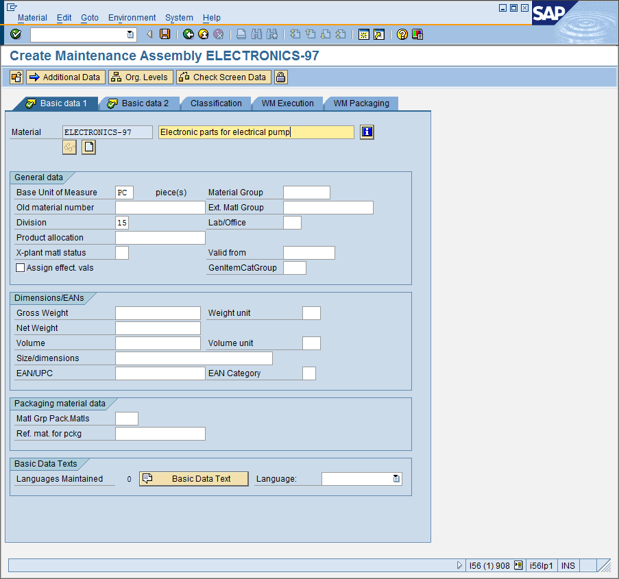
Task: Open the Environment menu
Action: click(132, 18)
